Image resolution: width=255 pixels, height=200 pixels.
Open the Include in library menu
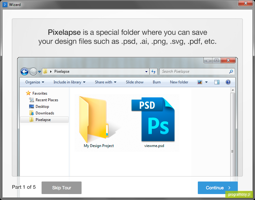click(x=69, y=82)
